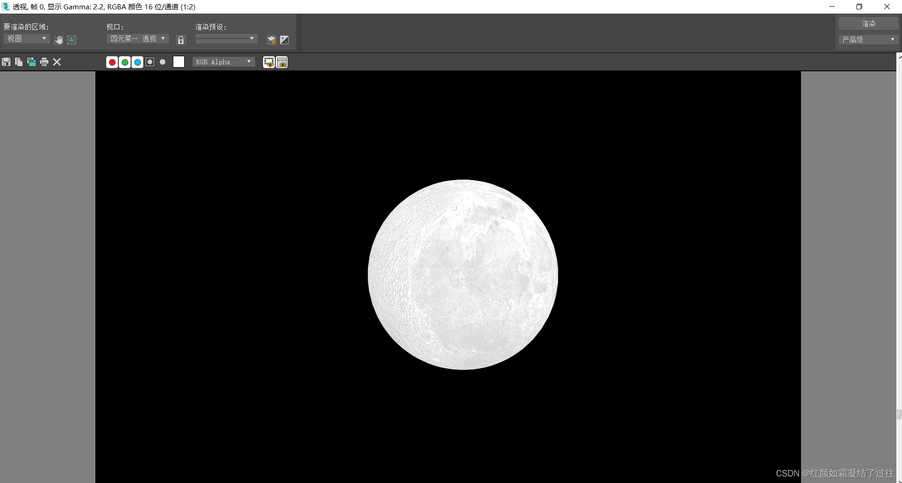The height and width of the screenshot is (483, 902).
Task: Open the RGB Alpha channel dropdown
Action: point(224,62)
